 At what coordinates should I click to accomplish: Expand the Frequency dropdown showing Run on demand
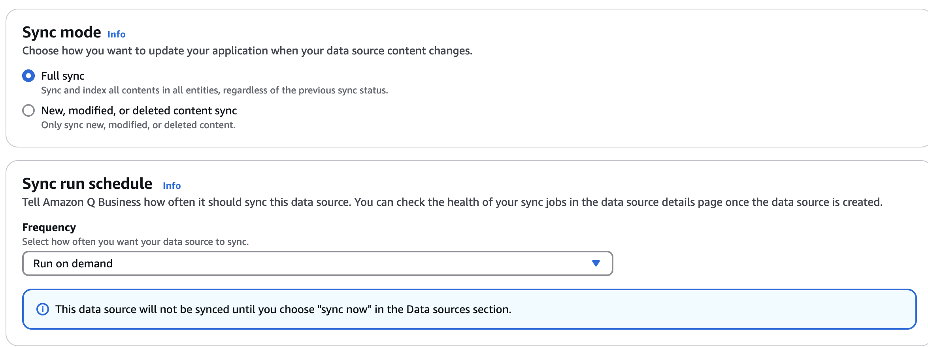[317, 263]
